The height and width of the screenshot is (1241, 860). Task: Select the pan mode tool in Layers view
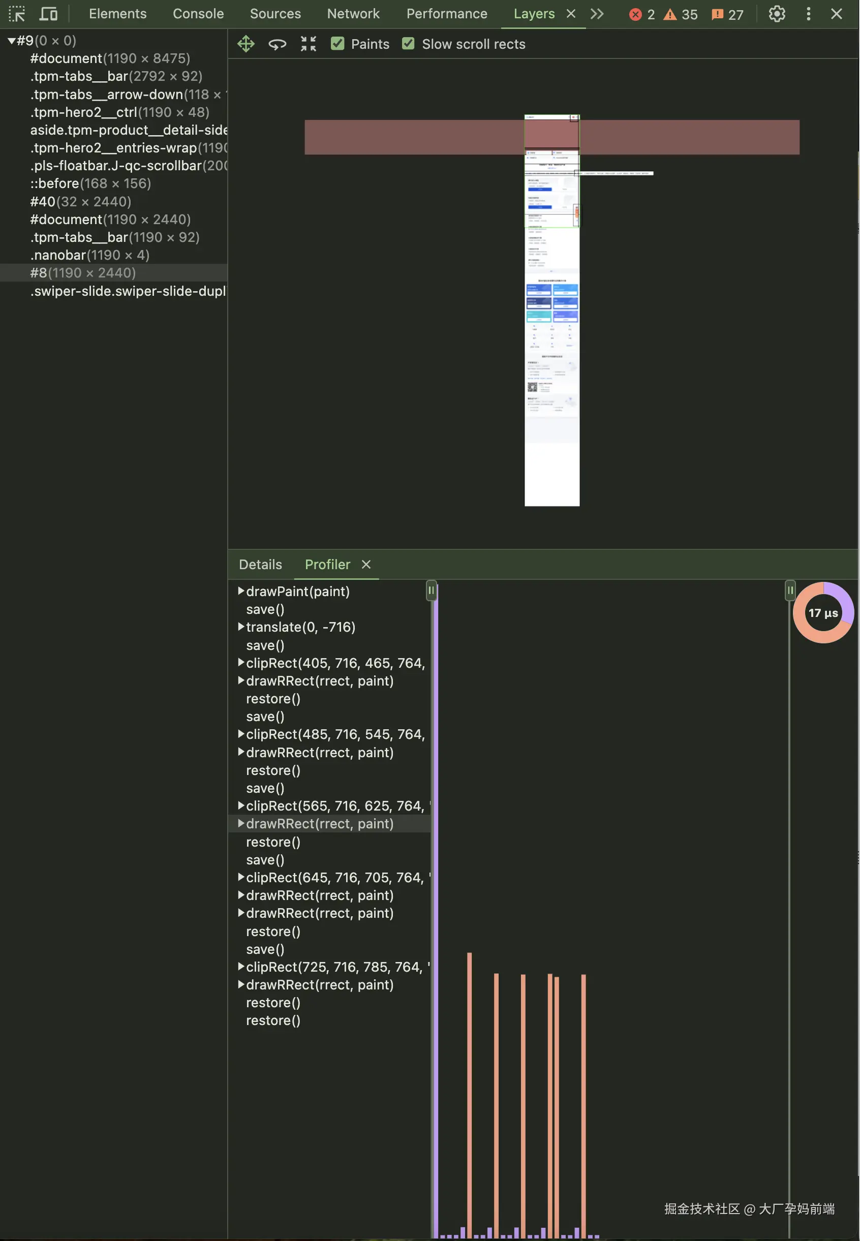245,44
